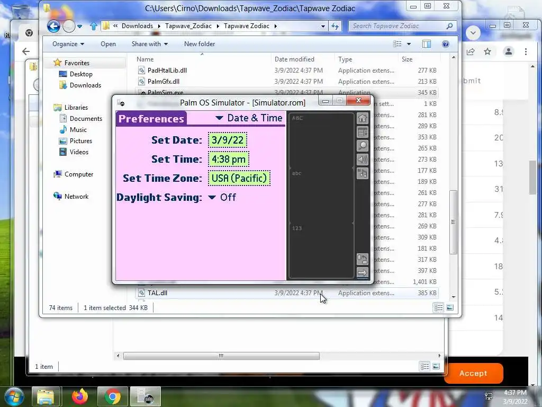Select Favorites in navigation pane
This screenshot has width=542, height=407.
tap(77, 63)
